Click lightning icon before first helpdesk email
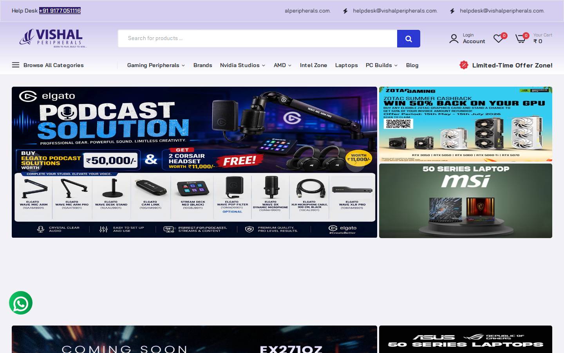This screenshot has height=353, width=564. [345, 11]
